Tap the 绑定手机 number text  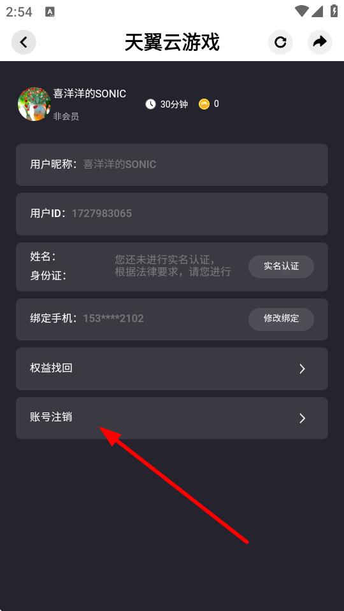click(x=113, y=319)
